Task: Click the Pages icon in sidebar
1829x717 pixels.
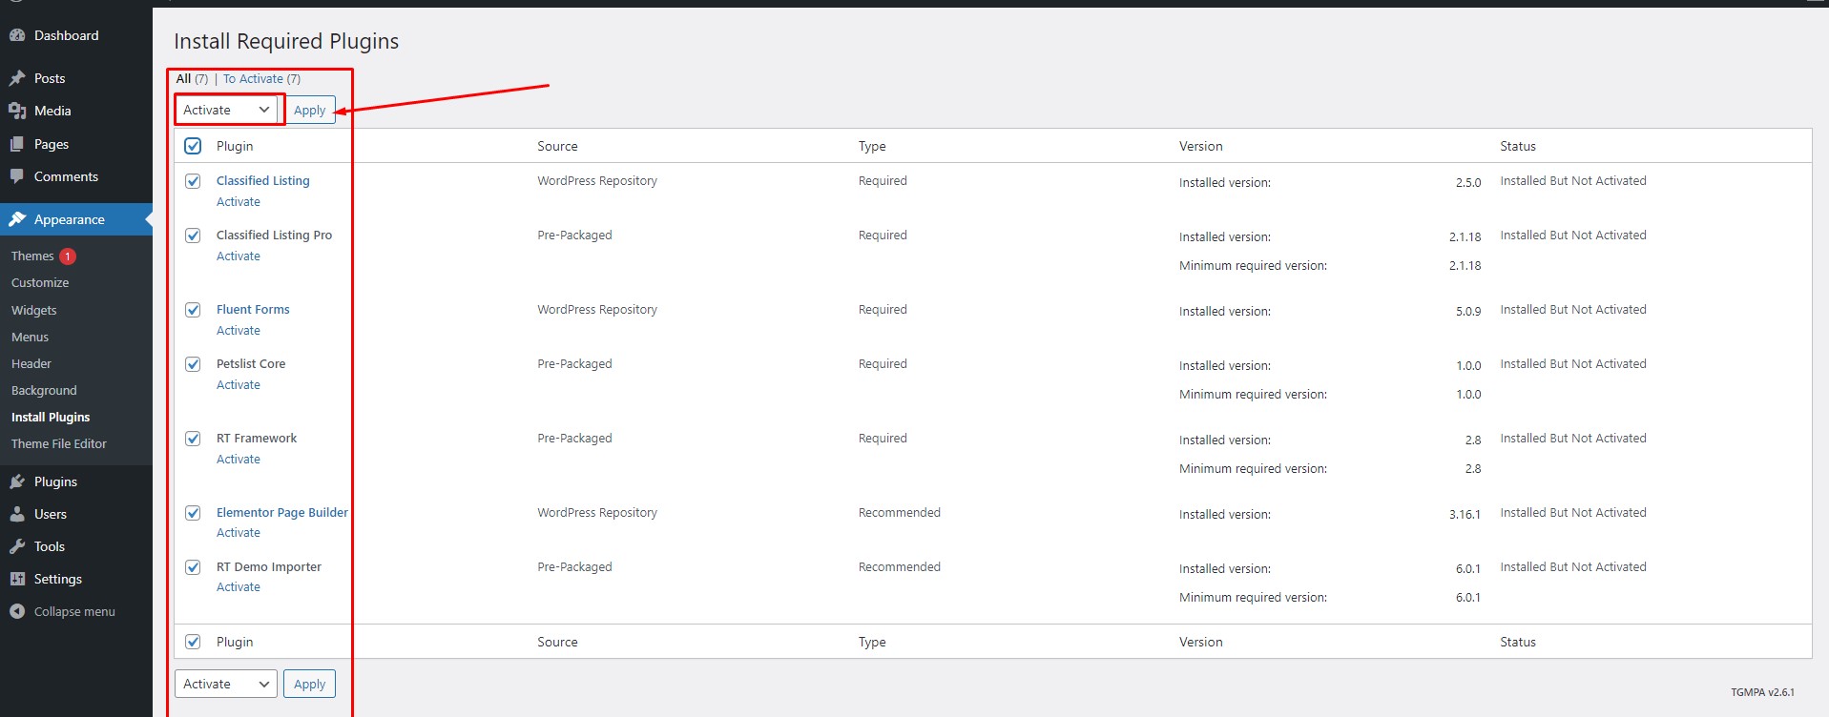Action: point(17,144)
